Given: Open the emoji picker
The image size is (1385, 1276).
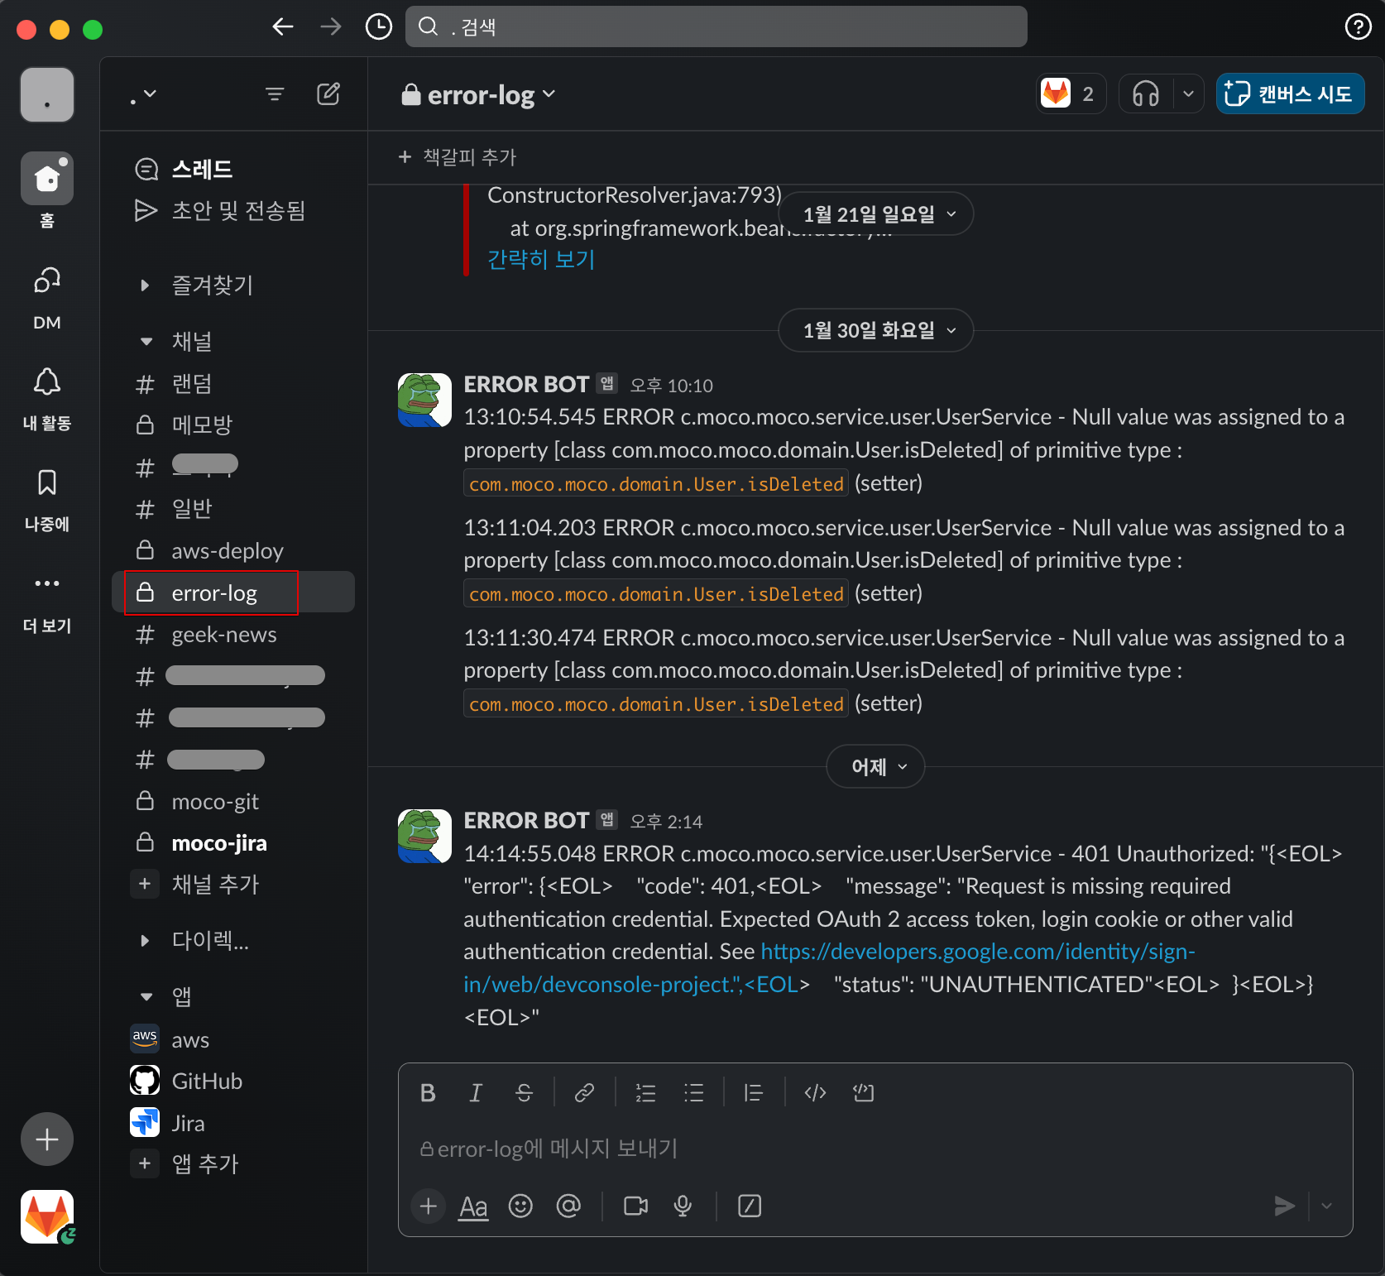Looking at the screenshot, I should pyautogui.click(x=520, y=1206).
